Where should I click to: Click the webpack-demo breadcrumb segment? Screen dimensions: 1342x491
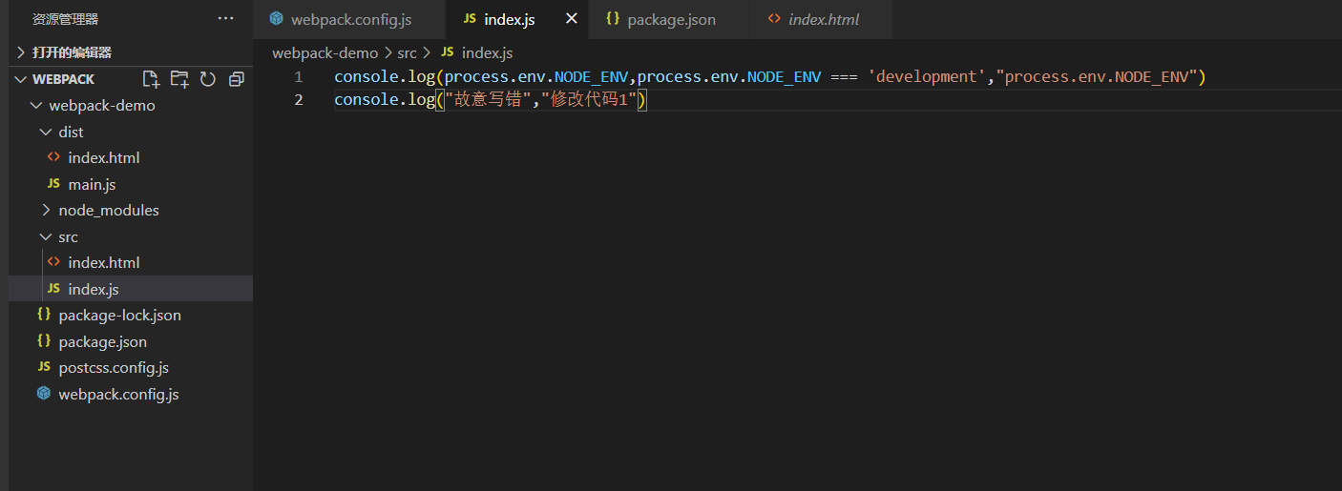tap(325, 53)
